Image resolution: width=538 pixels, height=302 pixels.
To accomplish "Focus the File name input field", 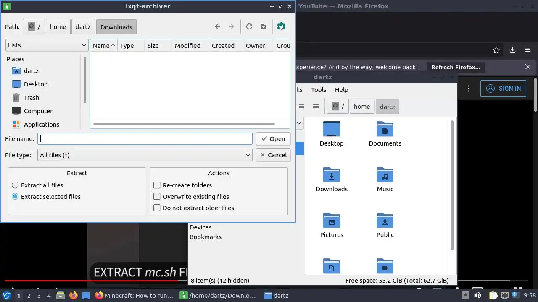I will pos(145,138).
